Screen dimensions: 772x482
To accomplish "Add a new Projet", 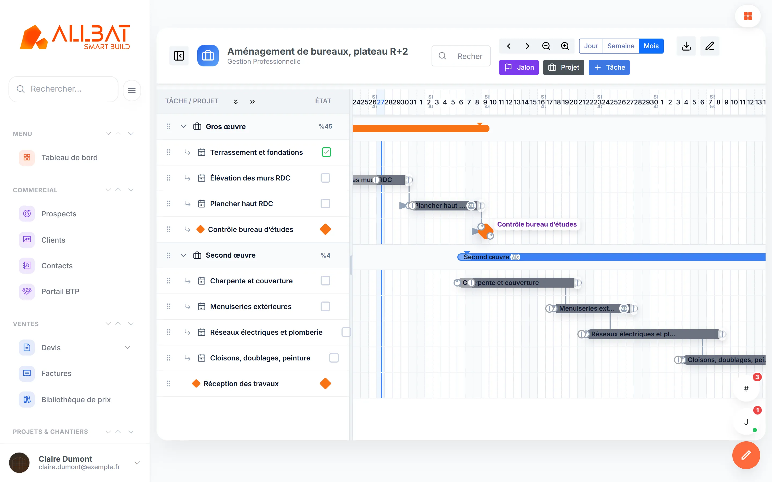I will click(563, 67).
